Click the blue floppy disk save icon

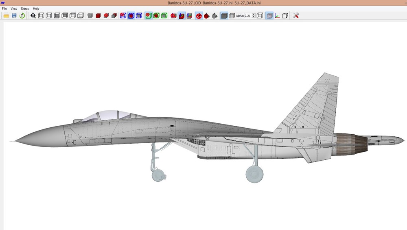click(x=14, y=15)
